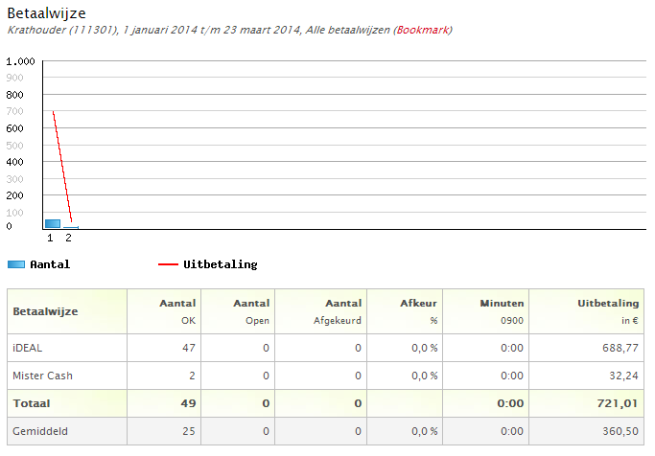Click total payout '721,01'
655x456 pixels.
(618, 403)
